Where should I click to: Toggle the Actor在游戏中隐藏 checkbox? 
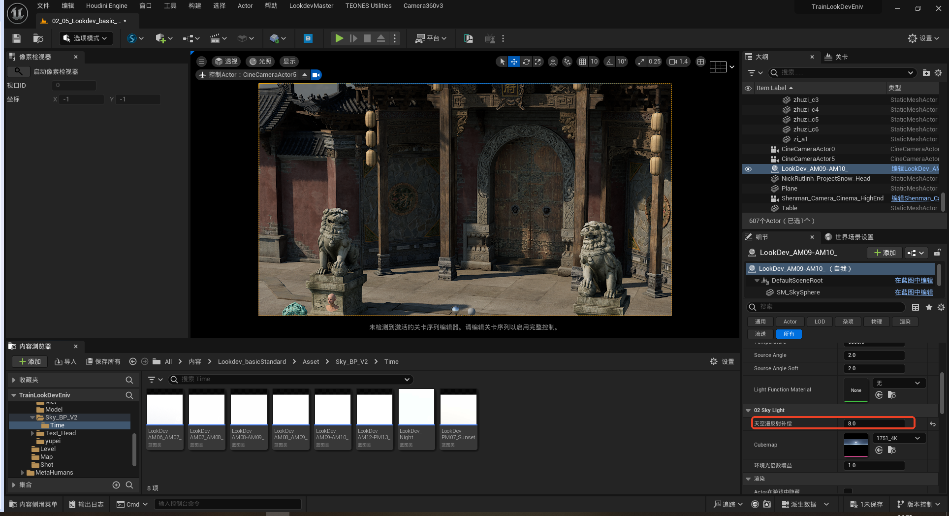(x=848, y=491)
